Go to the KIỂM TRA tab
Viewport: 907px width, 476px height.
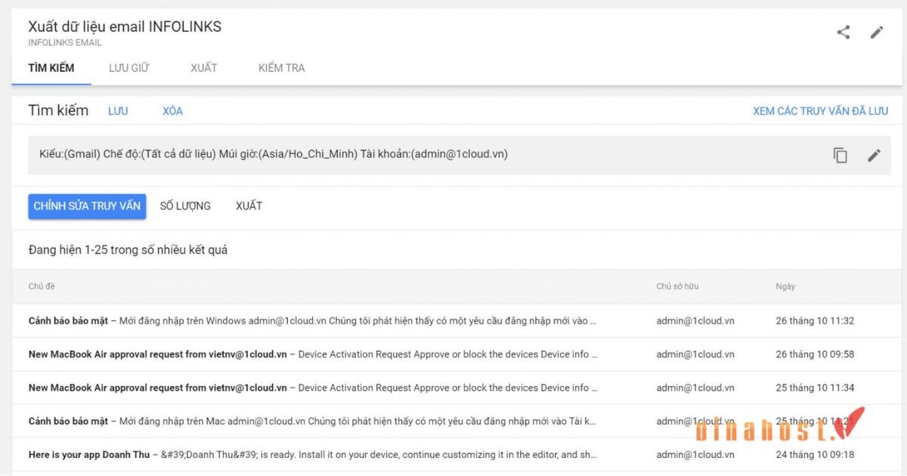(x=282, y=68)
